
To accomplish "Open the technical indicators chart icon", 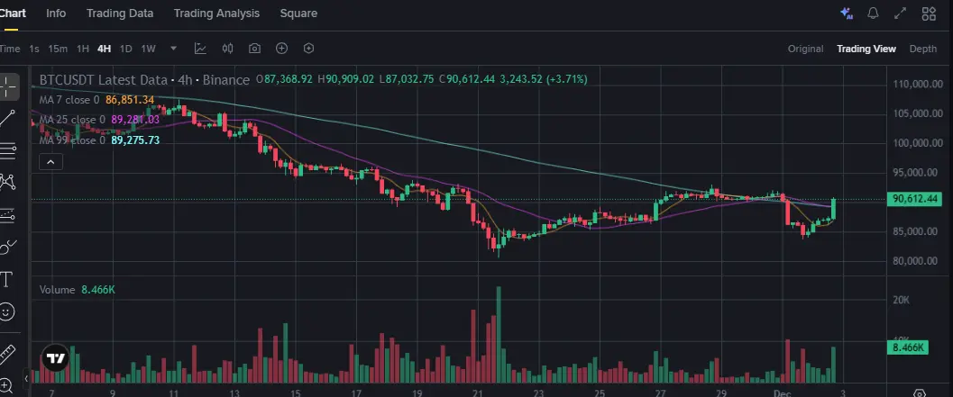I will (200, 49).
